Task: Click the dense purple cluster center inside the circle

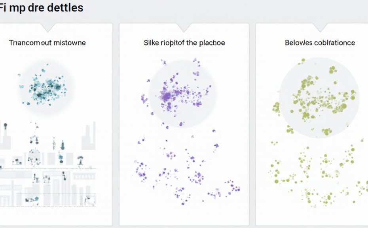Action: tap(167, 96)
